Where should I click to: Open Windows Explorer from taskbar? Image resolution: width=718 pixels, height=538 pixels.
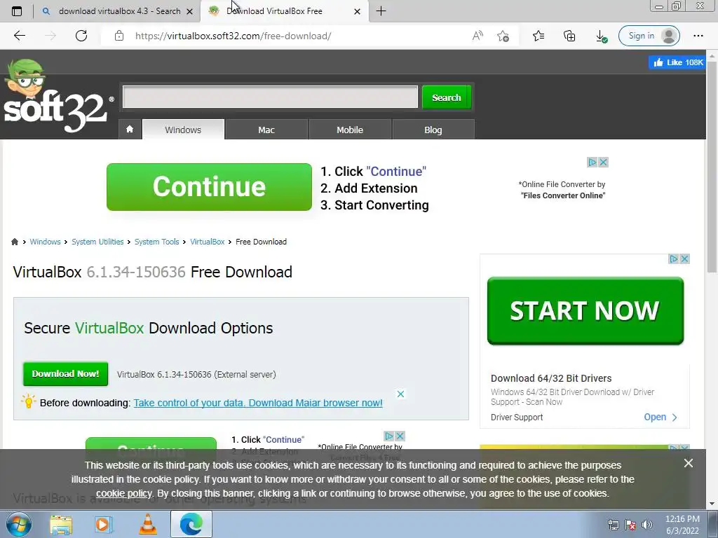tap(61, 525)
